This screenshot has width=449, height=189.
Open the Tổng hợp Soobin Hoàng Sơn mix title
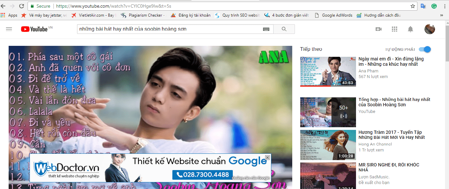tap(394, 102)
